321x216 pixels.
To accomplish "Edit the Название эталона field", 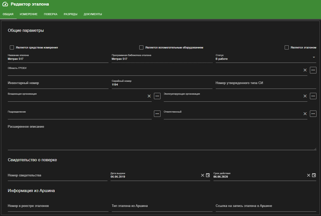I will pyautogui.click(x=58, y=58).
